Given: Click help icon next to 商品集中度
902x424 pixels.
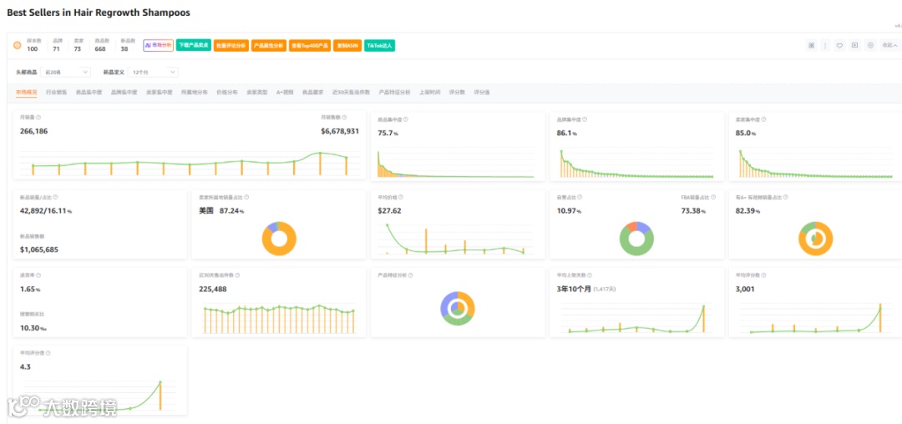Looking at the screenshot, I should 406,119.
